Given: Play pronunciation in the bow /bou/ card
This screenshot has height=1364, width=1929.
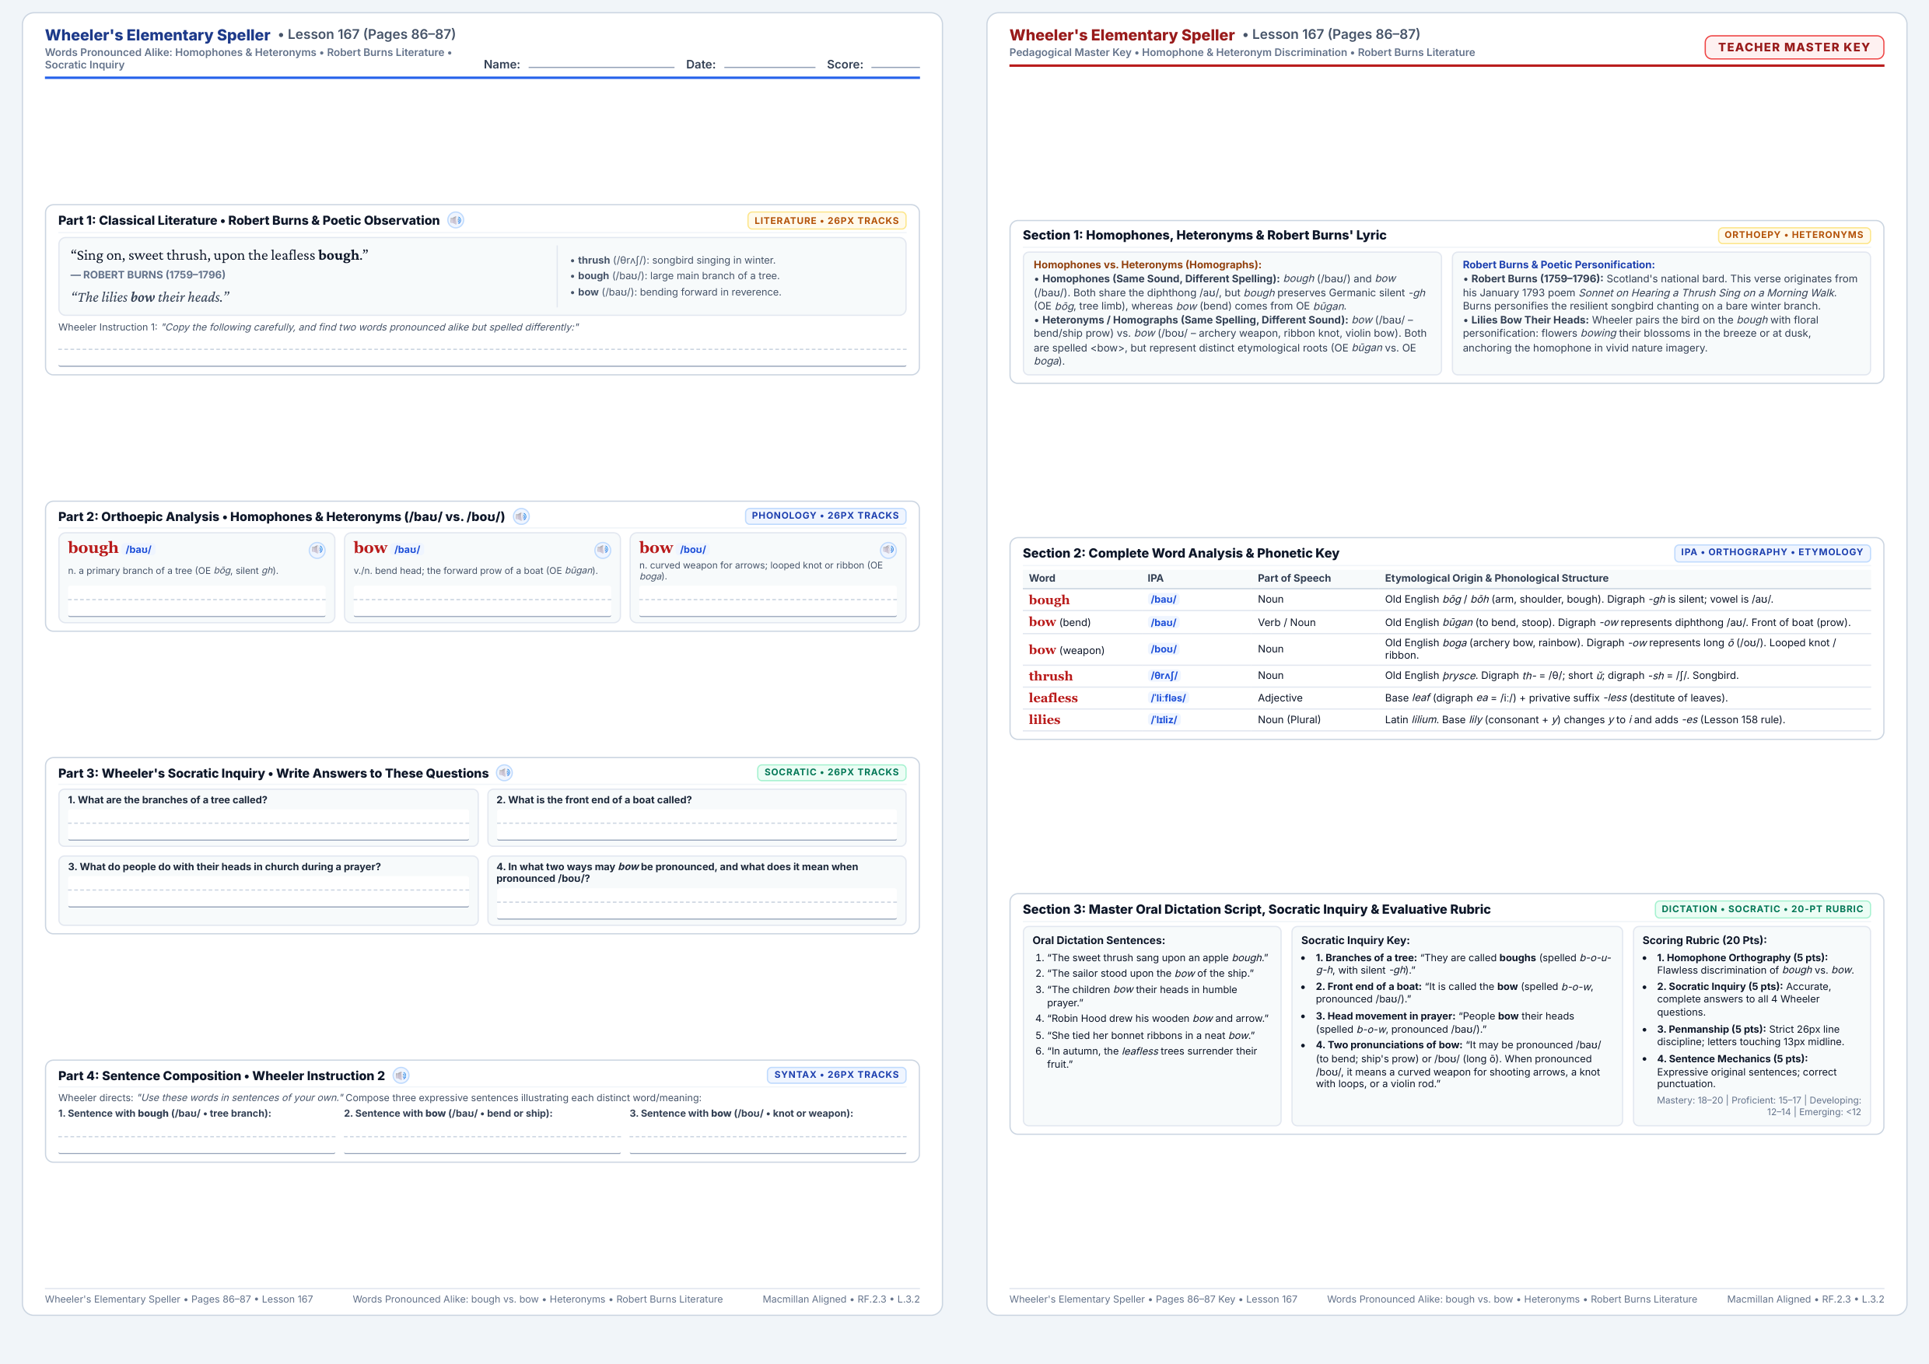Looking at the screenshot, I should coord(888,550).
